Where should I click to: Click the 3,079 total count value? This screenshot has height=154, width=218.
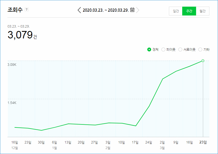coord(20,35)
